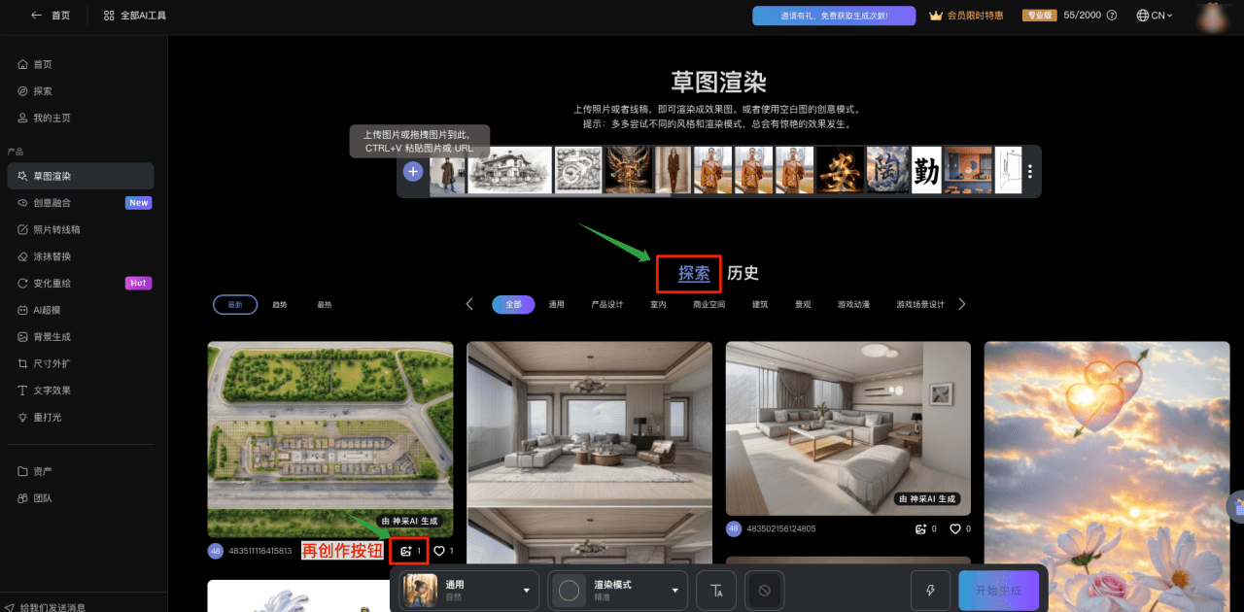
Task: Like the aerial park image with the heart icon
Action: click(439, 552)
